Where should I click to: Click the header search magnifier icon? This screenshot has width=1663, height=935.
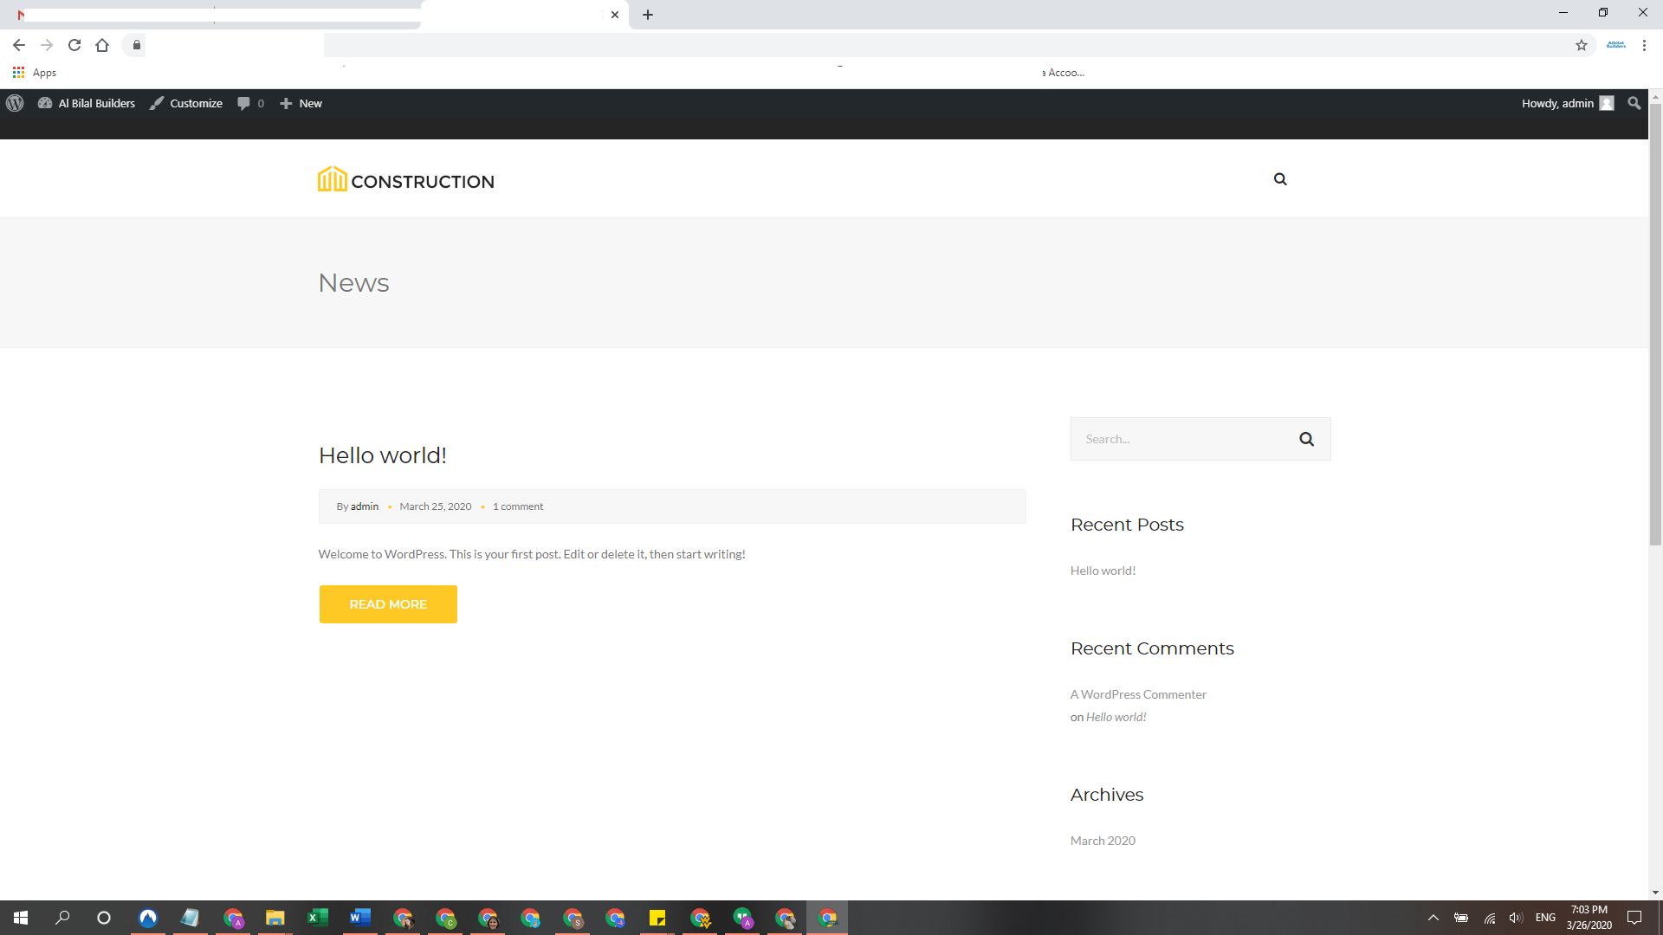coord(1280,179)
